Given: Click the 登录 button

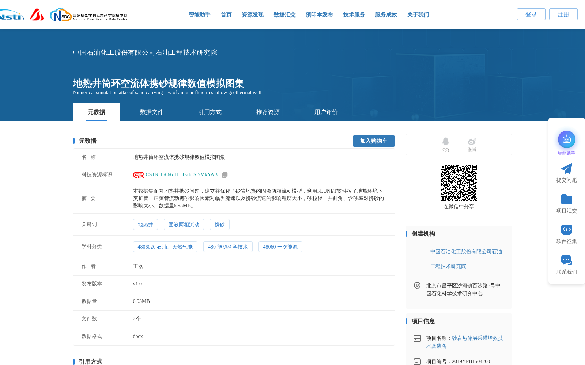Looking at the screenshot, I should tap(531, 14).
